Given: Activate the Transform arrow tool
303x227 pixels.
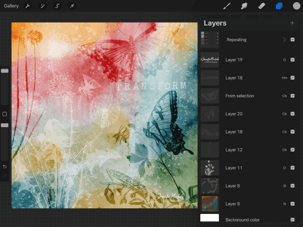Looking at the screenshot, I should pyautogui.click(x=72, y=6).
